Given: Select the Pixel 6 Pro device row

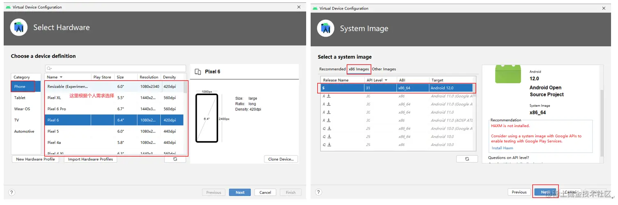Looking at the screenshot, I should click(x=114, y=109).
